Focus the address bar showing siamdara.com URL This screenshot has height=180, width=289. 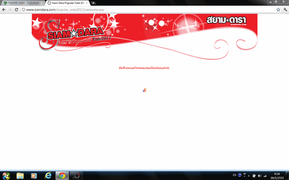click(x=150, y=10)
